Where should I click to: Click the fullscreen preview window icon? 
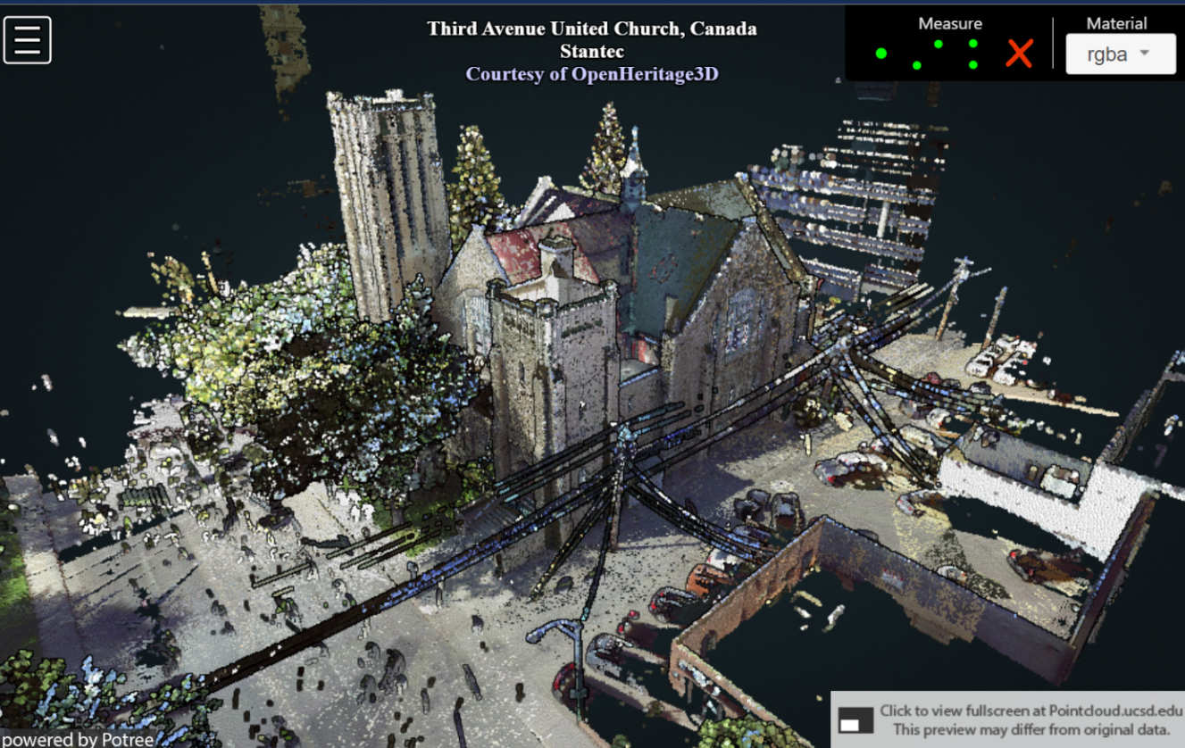click(x=855, y=720)
